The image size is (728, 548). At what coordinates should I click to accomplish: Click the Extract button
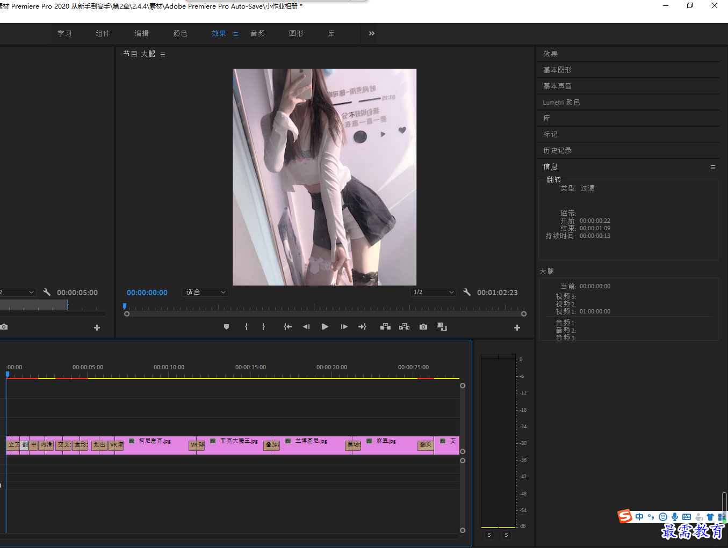(405, 327)
